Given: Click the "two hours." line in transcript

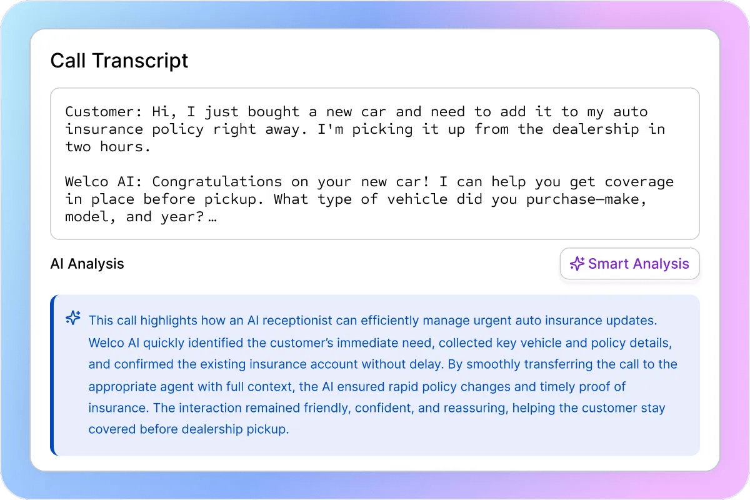Looking at the screenshot, I should coord(109,147).
